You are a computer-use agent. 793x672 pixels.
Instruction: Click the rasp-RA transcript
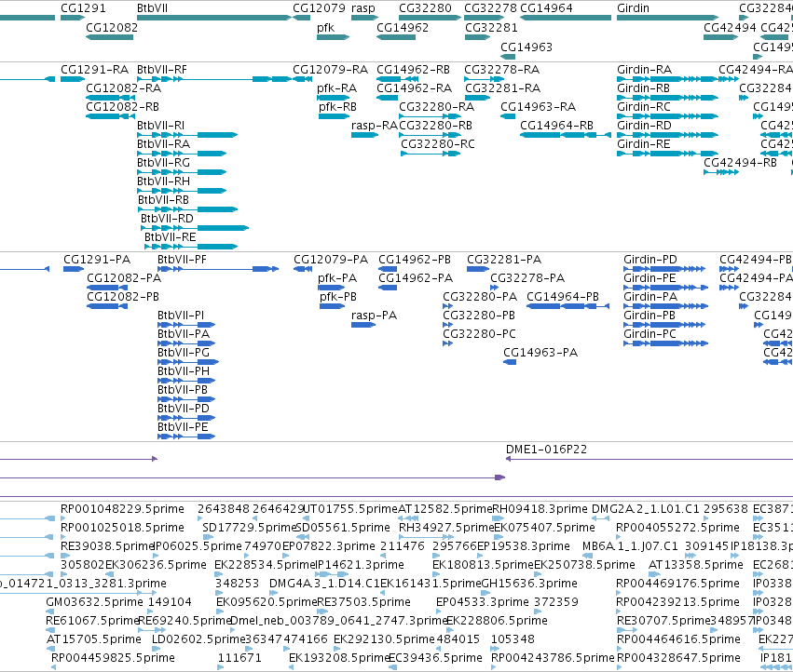(x=365, y=135)
